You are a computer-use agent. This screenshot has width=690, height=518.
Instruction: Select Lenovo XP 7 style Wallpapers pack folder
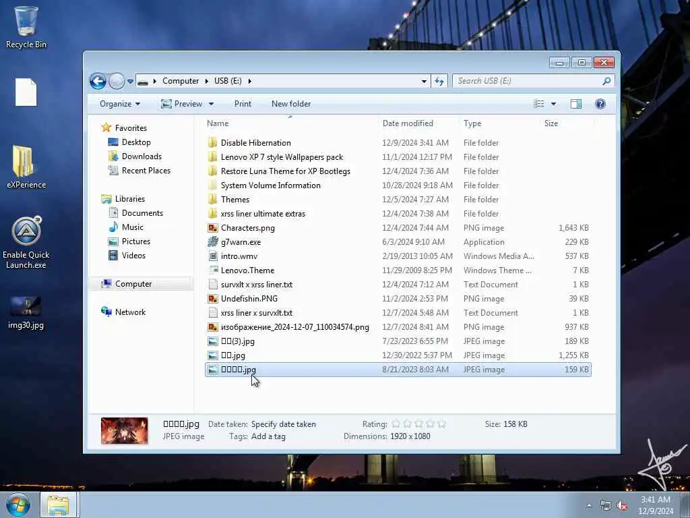(282, 156)
